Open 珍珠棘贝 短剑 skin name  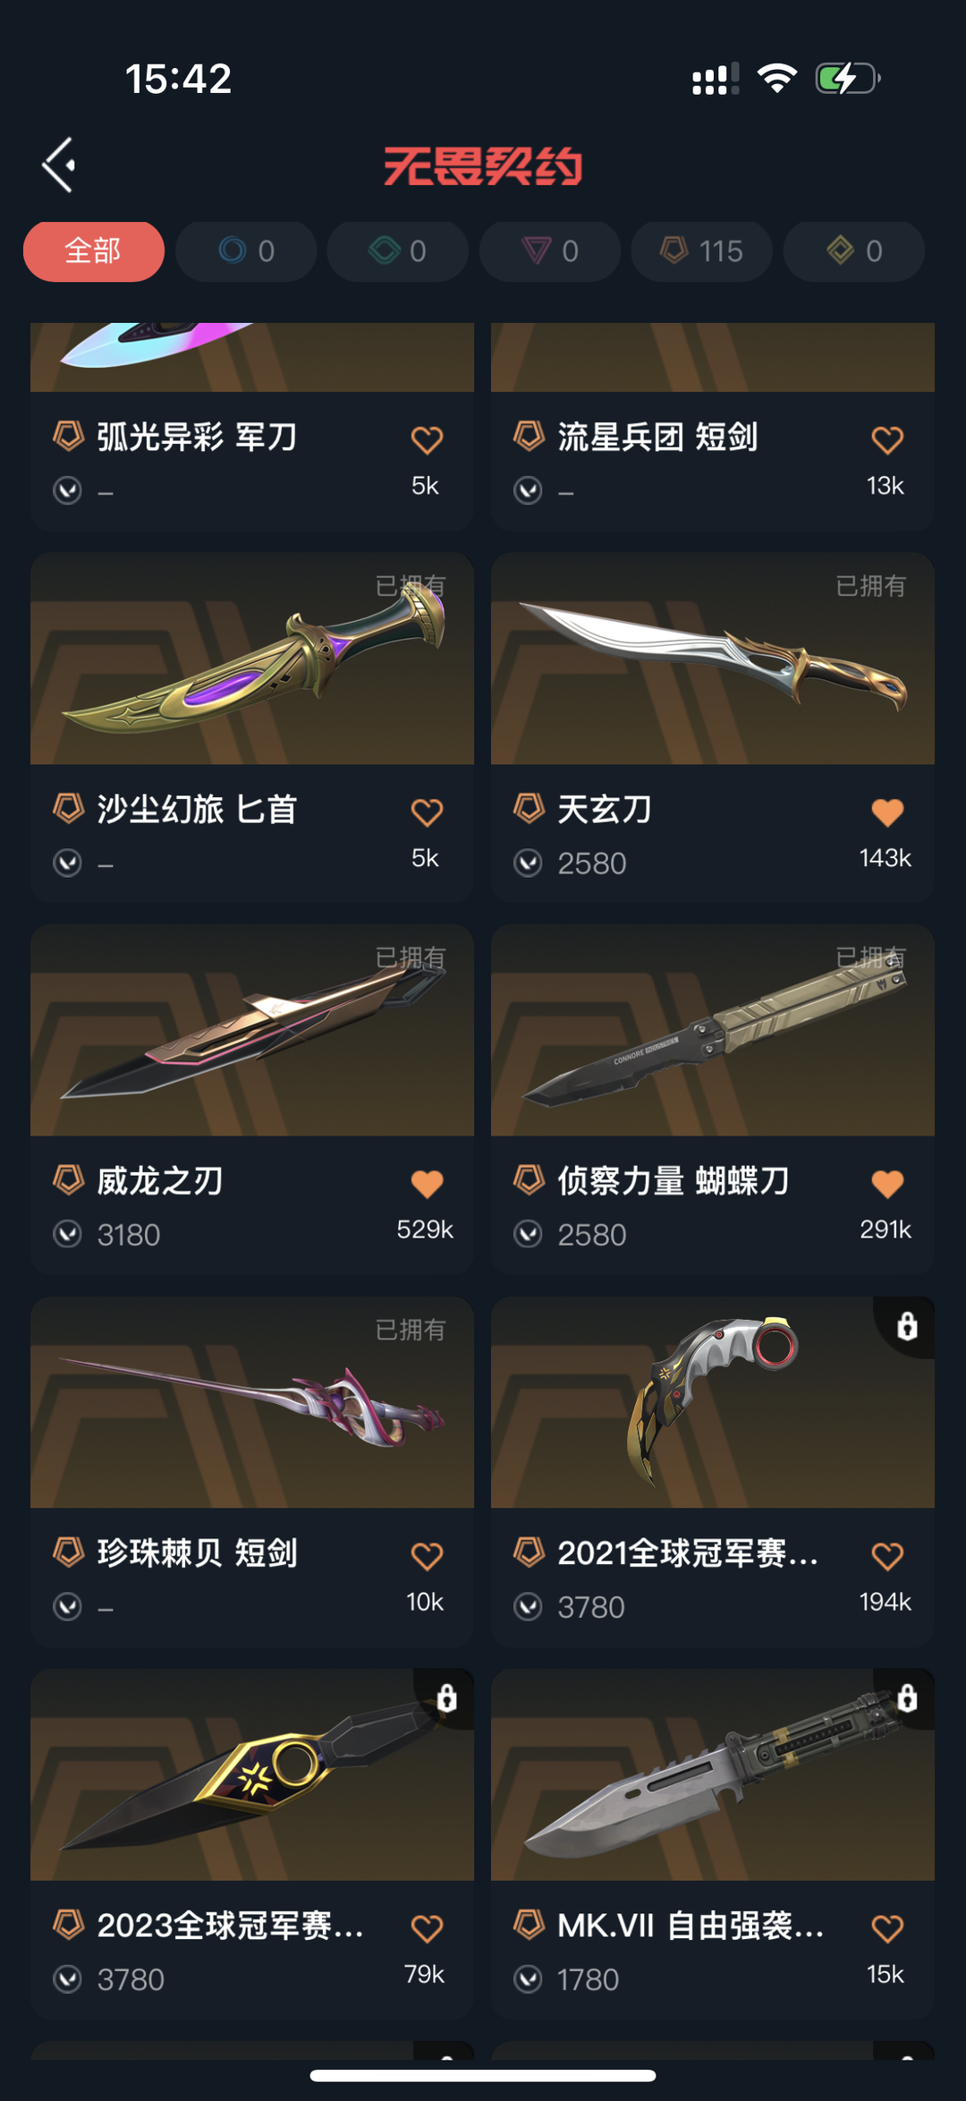tap(198, 1552)
